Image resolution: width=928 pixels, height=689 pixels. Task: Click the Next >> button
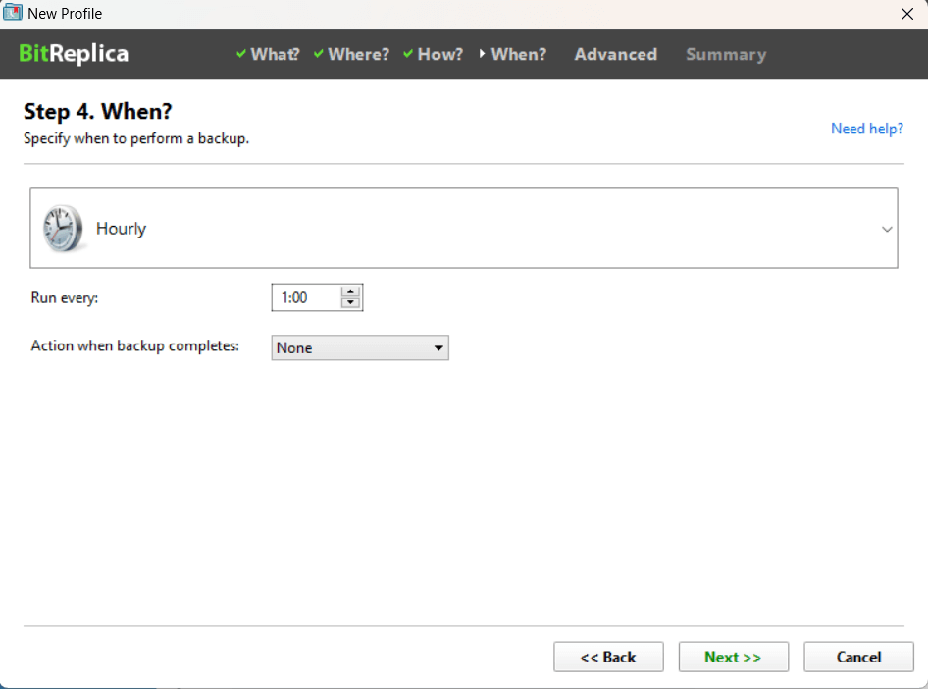tap(734, 657)
